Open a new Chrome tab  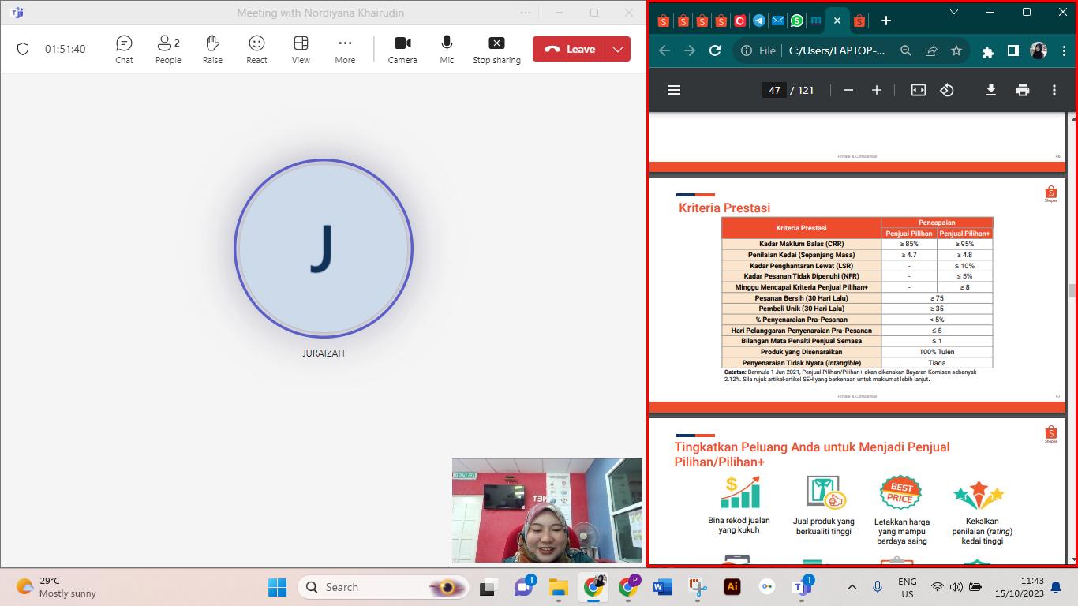coord(885,21)
